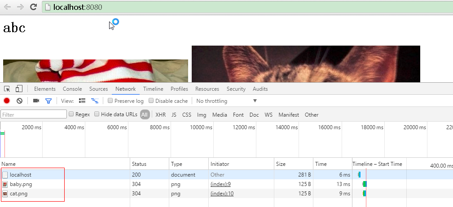Toggle the filter funnel icon

[x=48, y=101]
